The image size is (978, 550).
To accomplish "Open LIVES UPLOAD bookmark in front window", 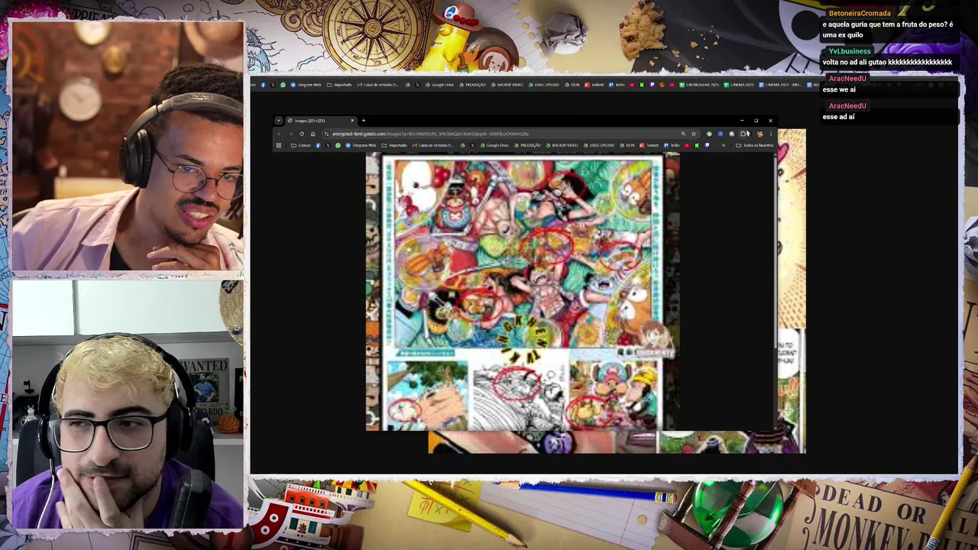I will click(x=598, y=145).
